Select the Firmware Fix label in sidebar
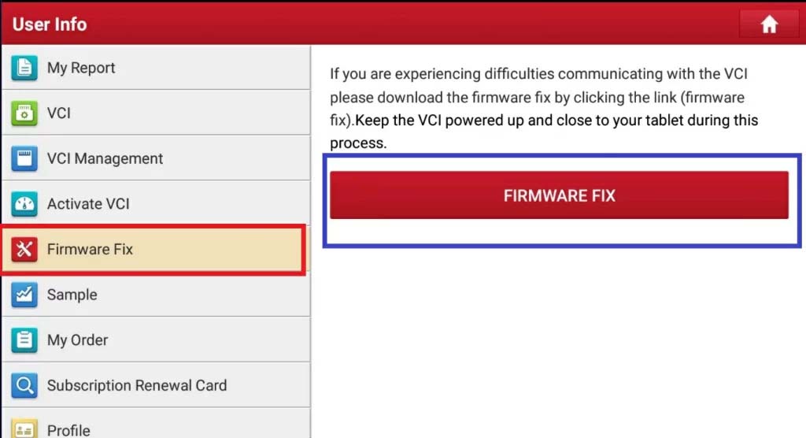806x438 pixels. [x=90, y=249]
